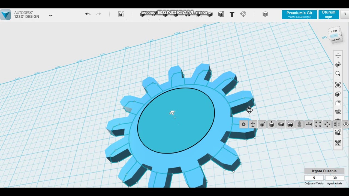Toggle the crossed-out materials display icon
The image size is (349, 196).
[338, 143]
